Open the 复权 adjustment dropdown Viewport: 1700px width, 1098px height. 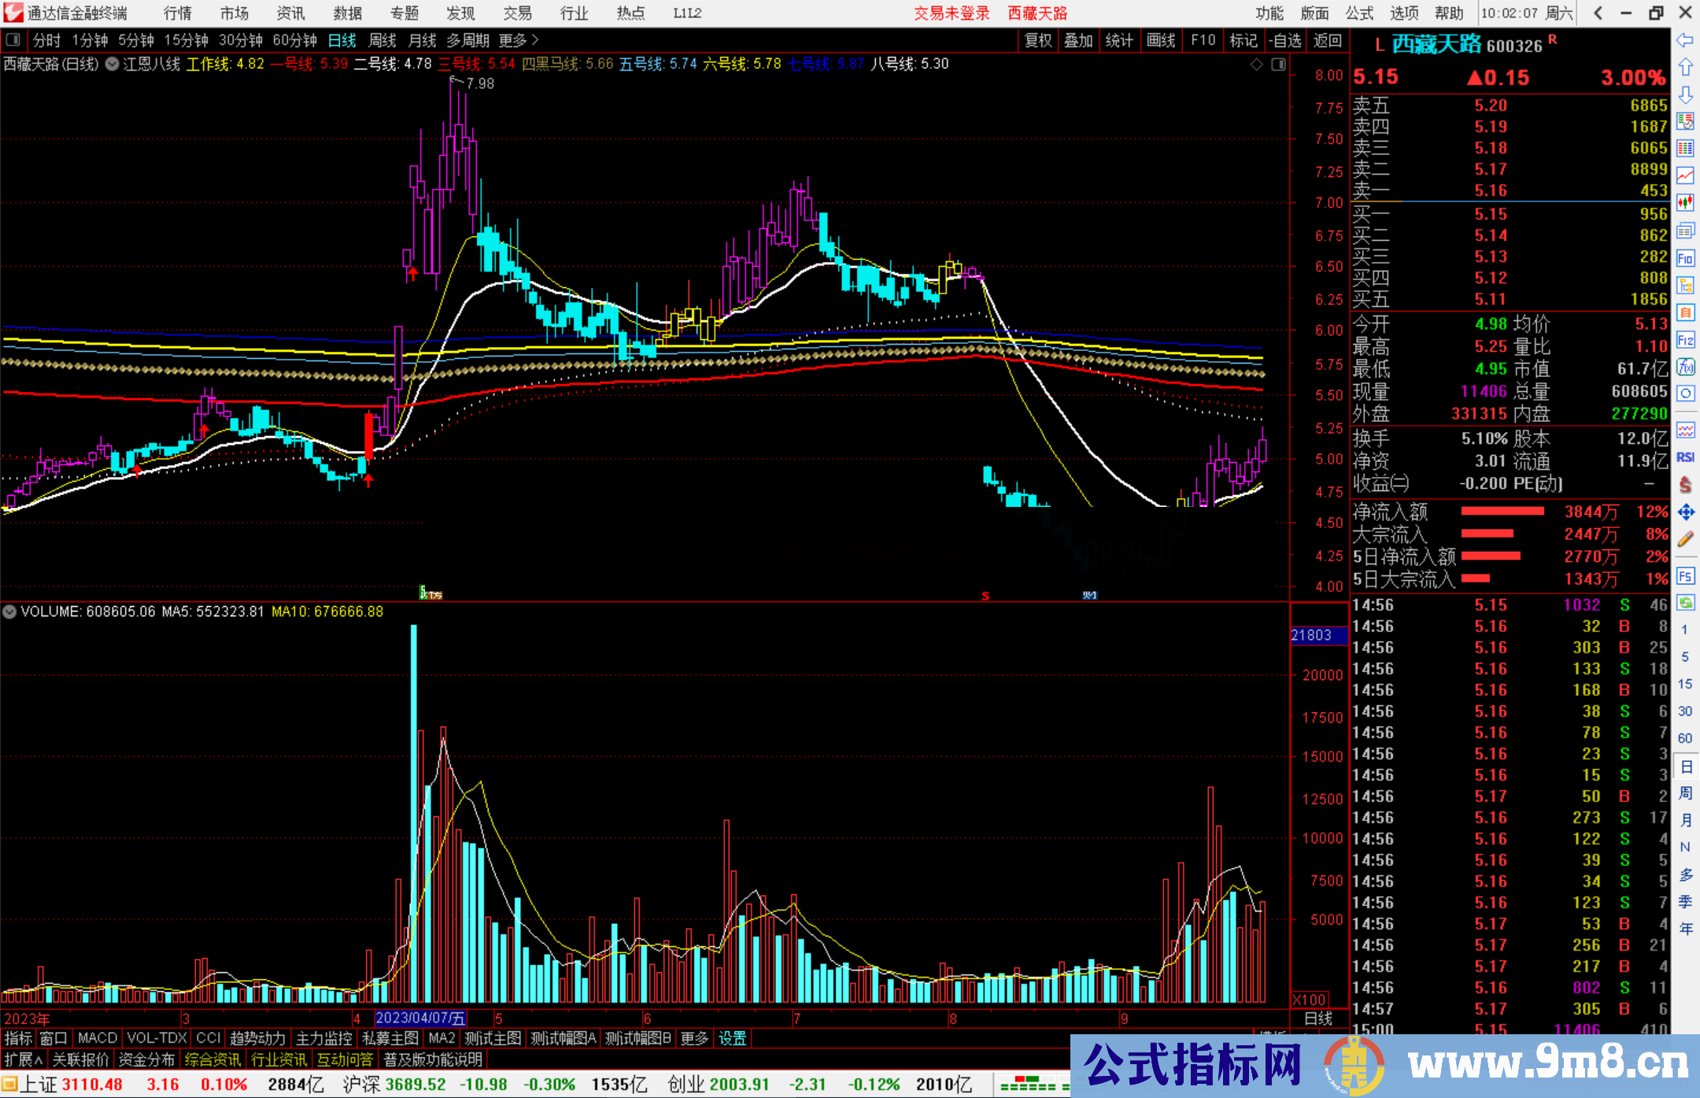(1038, 40)
